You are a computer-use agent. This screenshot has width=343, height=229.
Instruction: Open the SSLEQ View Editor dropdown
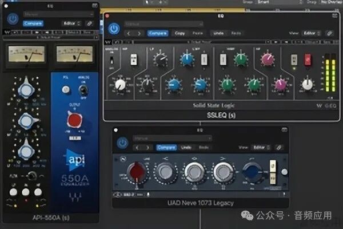[x=312, y=33]
